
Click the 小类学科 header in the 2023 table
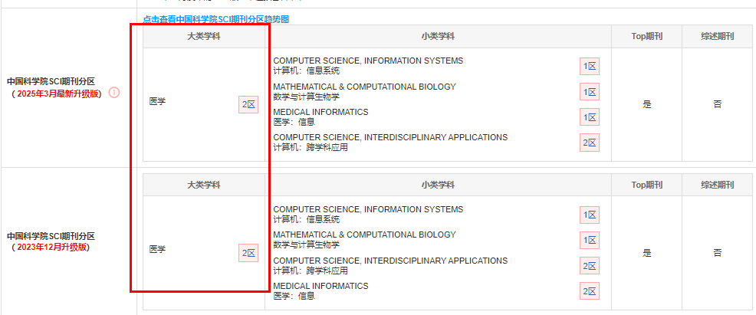(438, 185)
